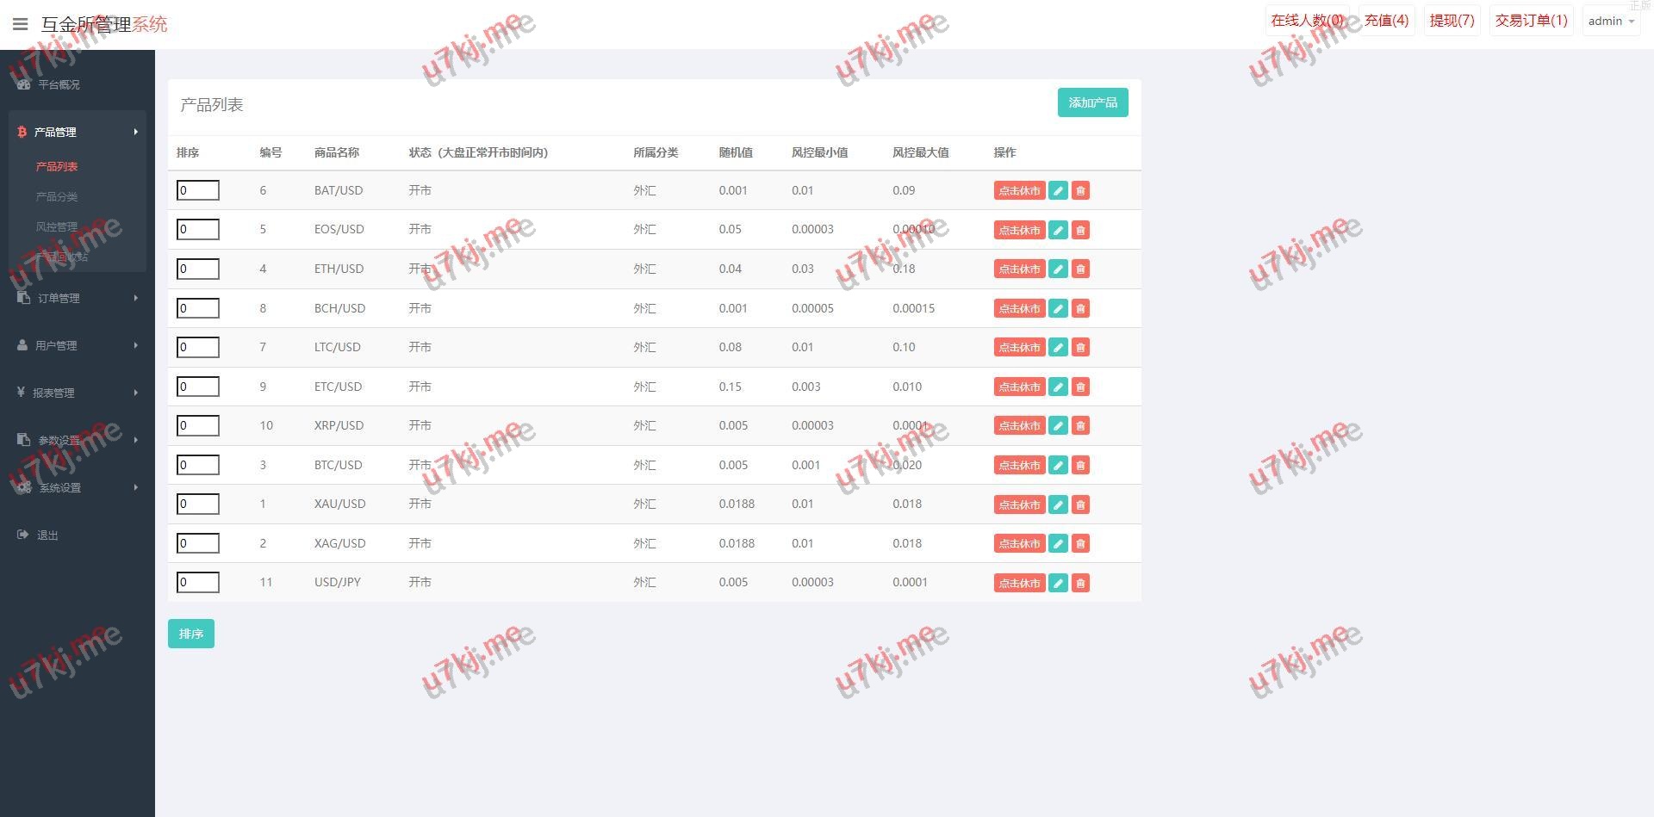
Task: Delete the BTC/USD product with trash icon
Action: [1080, 465]
